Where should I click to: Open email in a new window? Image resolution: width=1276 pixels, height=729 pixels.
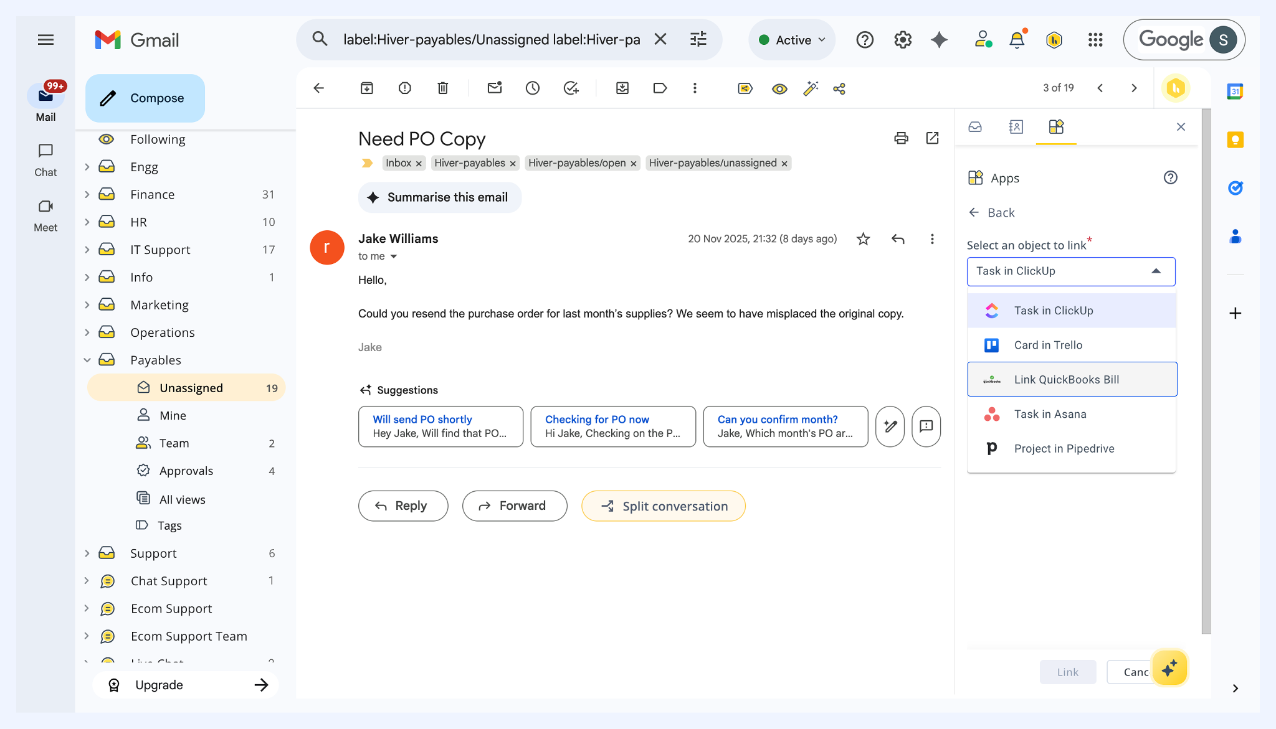pos(933,138)
